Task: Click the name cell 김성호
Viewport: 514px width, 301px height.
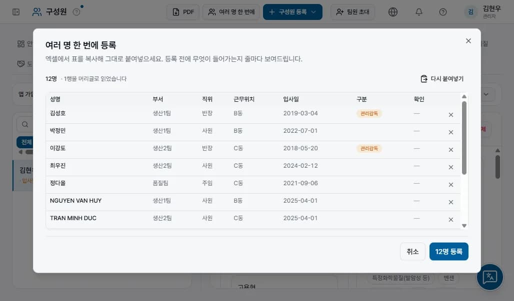Action: click(x=57, y=113)
